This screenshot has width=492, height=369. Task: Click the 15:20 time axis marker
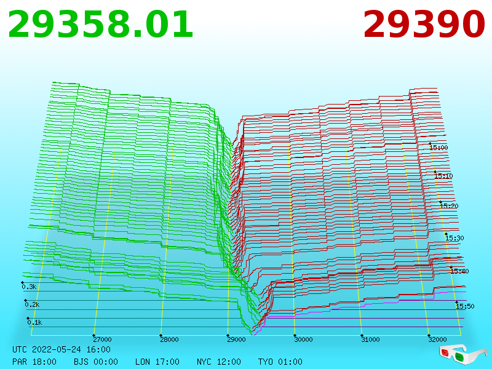coord(449,206)
